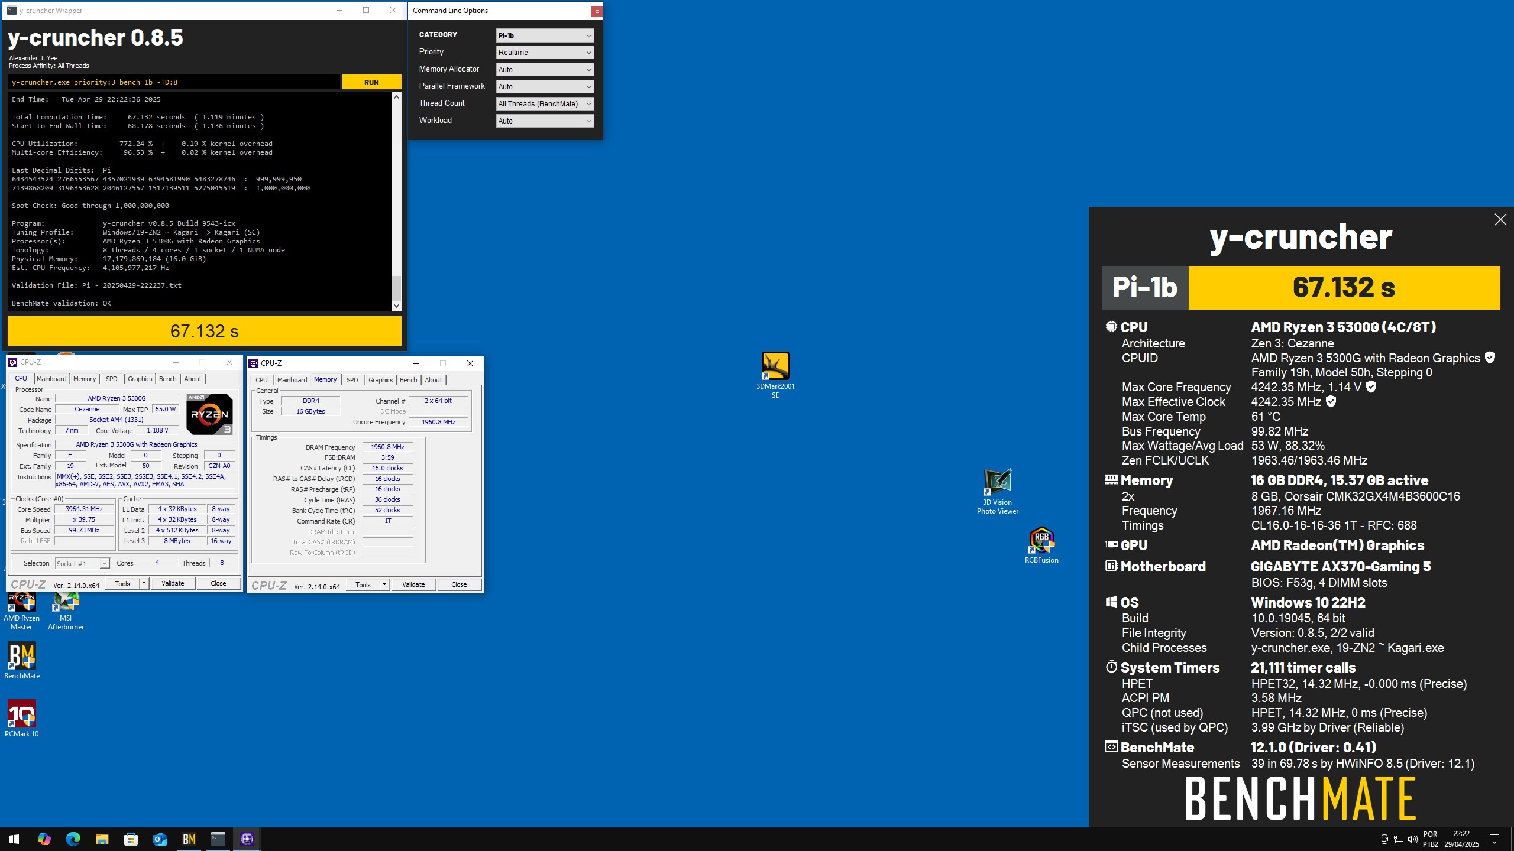Click the Pi-1b label in BenchMate panel

pyautogui.click(x=1145, y=288)
